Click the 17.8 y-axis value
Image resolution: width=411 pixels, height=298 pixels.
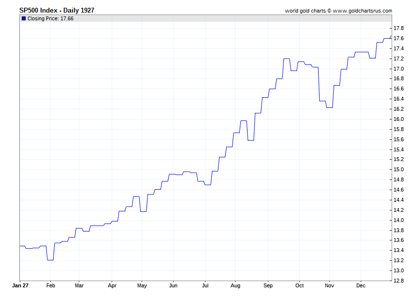point(399,28)
